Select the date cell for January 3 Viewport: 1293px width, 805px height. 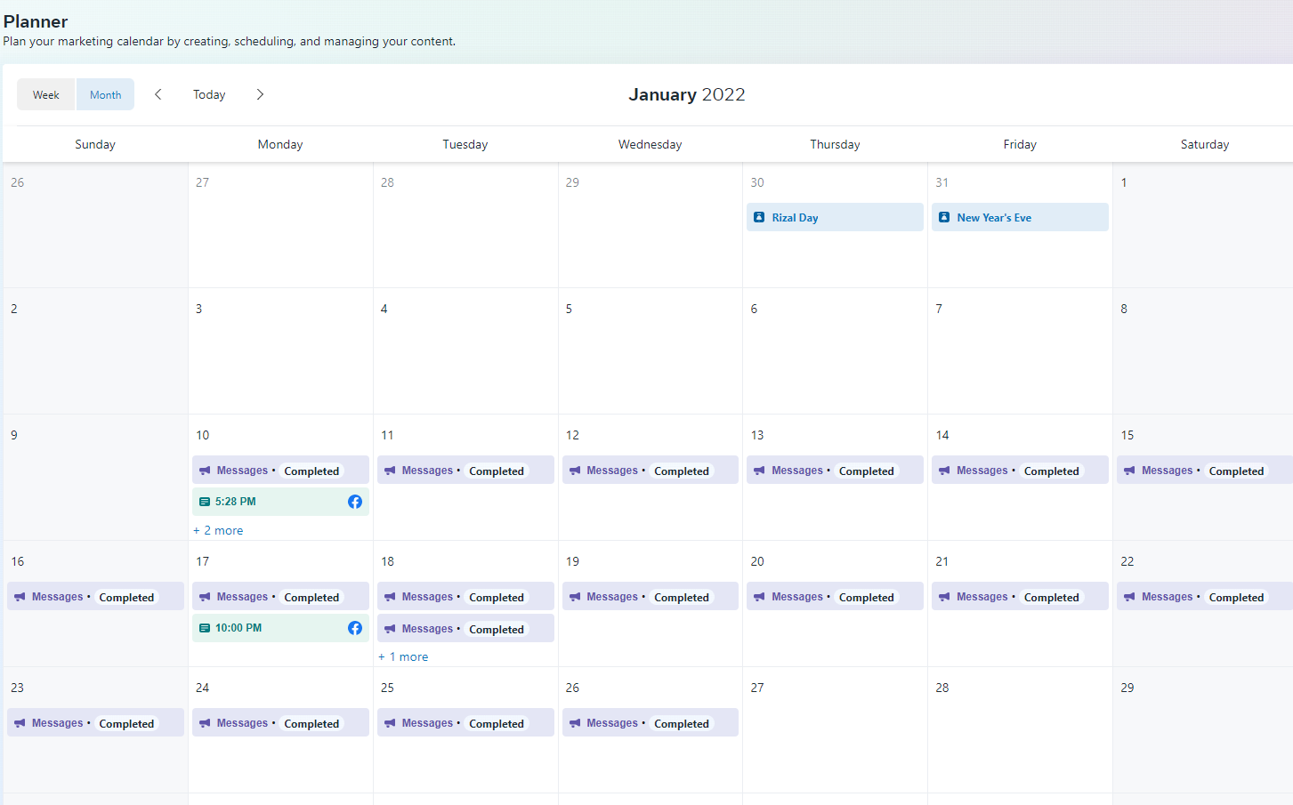pos(280,351)
